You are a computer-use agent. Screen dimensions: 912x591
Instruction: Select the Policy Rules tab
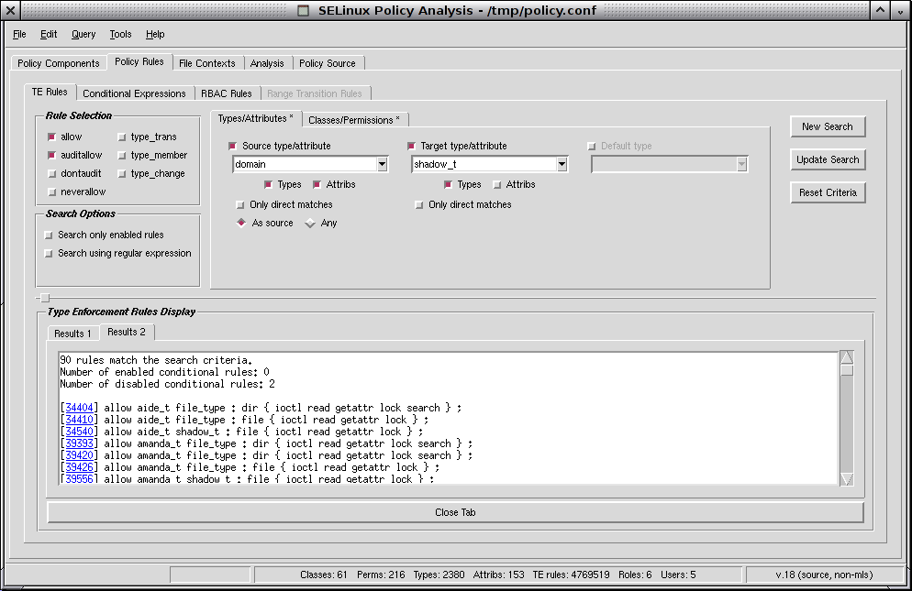tap(139, 61)
